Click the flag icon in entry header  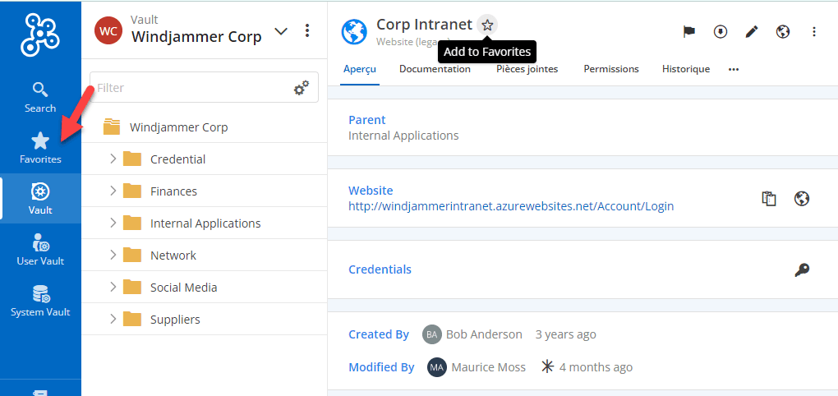[x=689, y=31]
